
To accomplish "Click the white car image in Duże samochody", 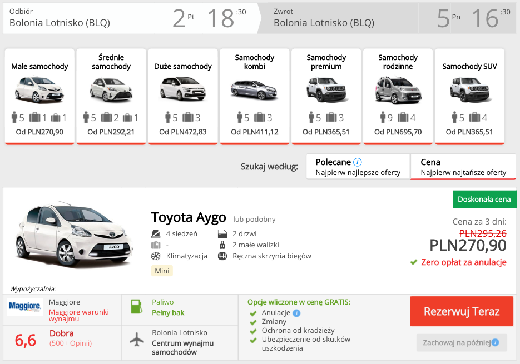I will (183, 88).
